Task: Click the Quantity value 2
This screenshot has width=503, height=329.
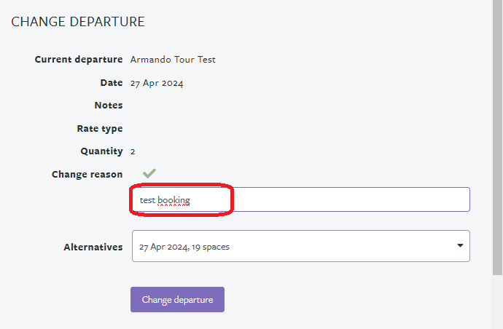Action: (x=133, y=152)
